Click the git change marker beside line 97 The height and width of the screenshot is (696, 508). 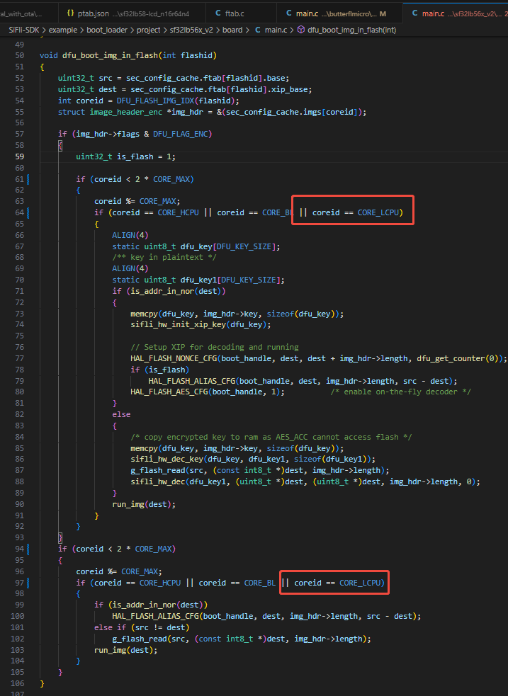tap(27, 582)
